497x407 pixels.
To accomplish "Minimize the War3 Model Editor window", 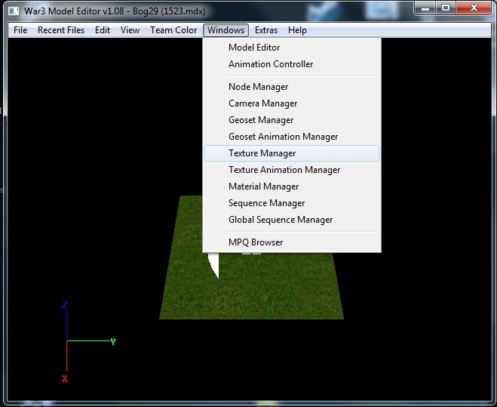I will pos(425,8).
